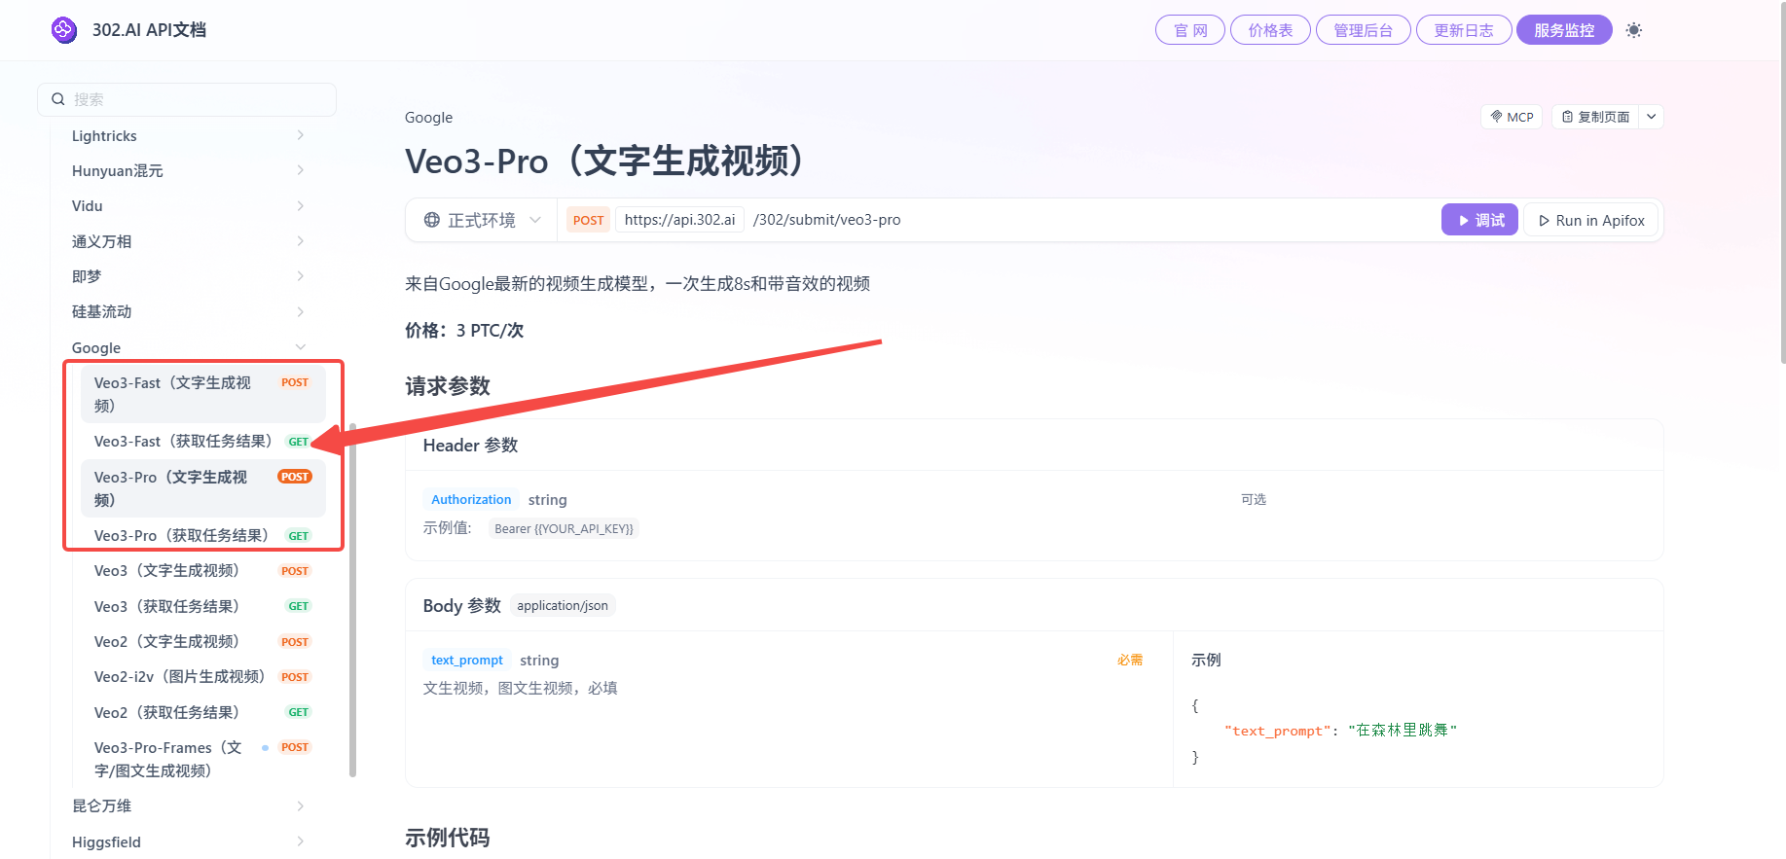Viewport: 1786px width, 859px height.
Task: Click the 示例代码 heading
Action: 448,838
